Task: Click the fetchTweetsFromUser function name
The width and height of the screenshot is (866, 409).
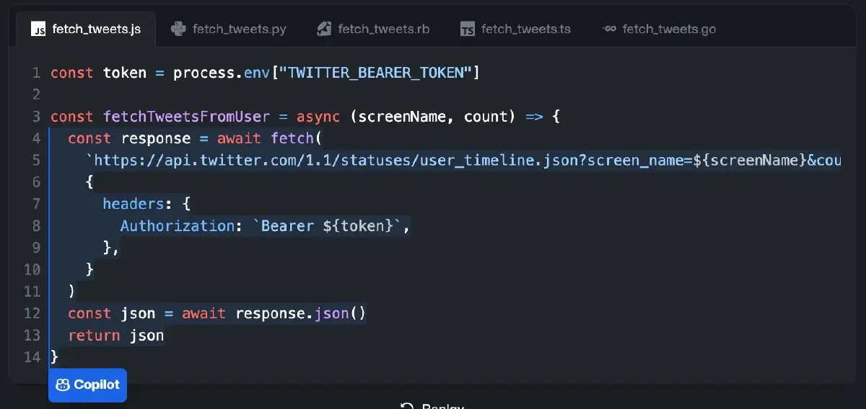Action: [x=186, y=117]
